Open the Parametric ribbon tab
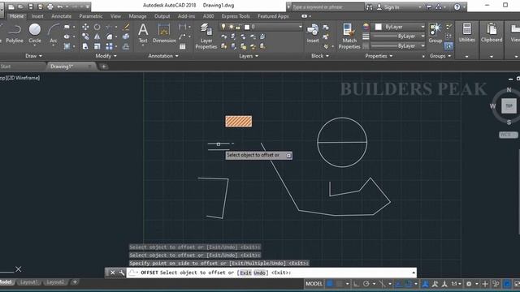The image size is (520, 292). pyautogui.click(x=90, y=16)
